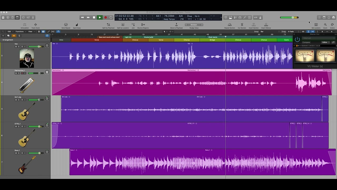Screen dimensions: 337x190
Task: Record-enable the Gtr1_bip track
Action: coord(22,100)
